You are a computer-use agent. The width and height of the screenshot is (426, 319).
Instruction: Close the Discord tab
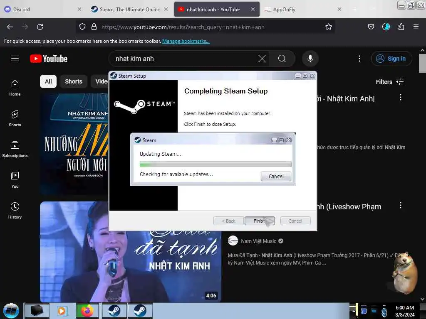(79, 9)
